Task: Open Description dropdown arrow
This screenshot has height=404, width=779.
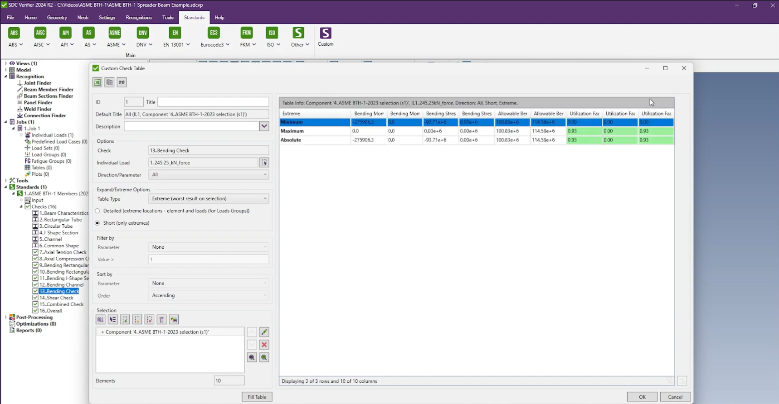Action: point(264,126)
